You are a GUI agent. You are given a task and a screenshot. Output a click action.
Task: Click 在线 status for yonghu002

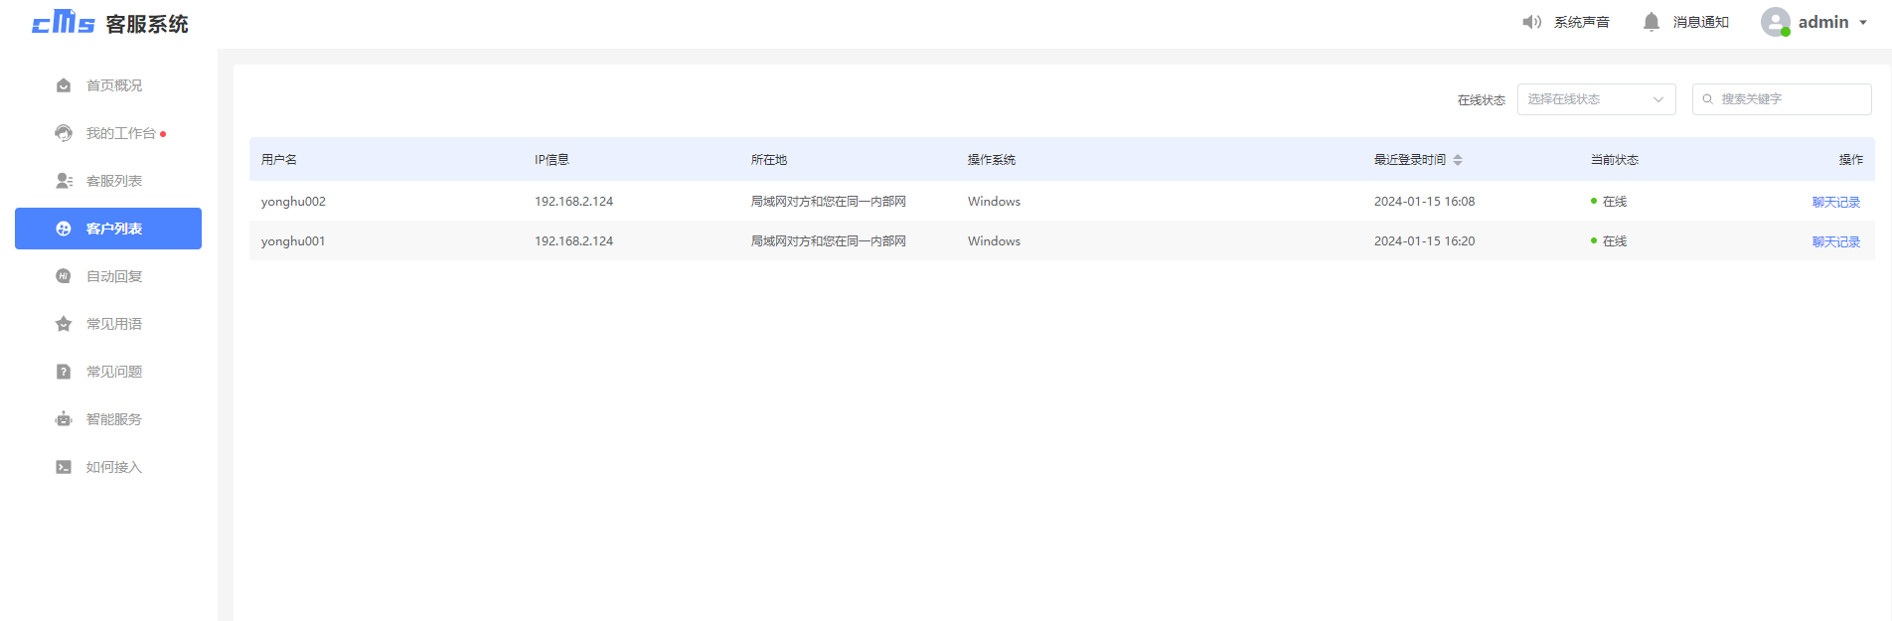(1609, 202)
